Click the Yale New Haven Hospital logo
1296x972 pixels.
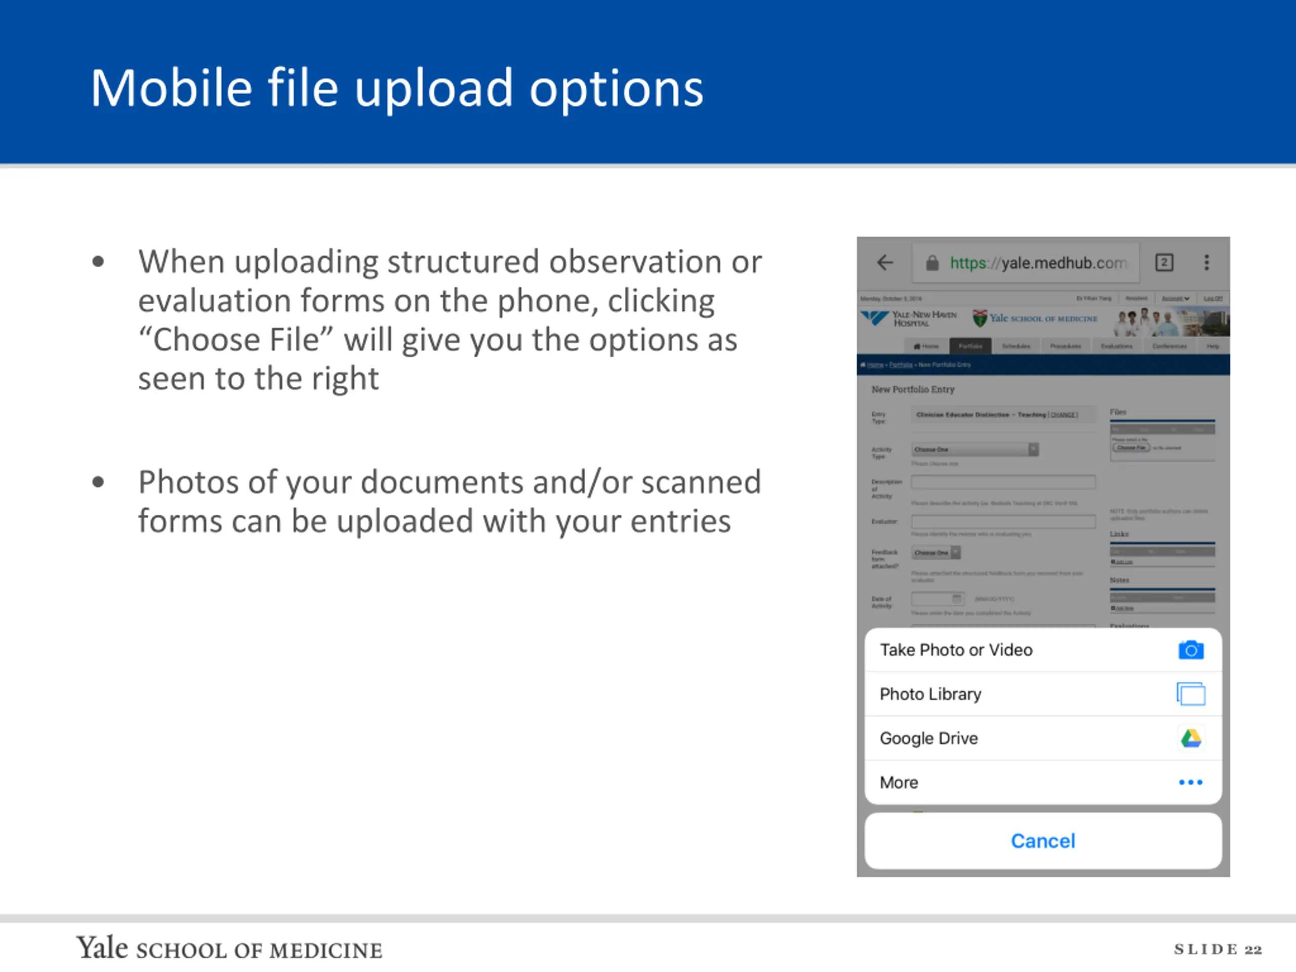(908, 319)
